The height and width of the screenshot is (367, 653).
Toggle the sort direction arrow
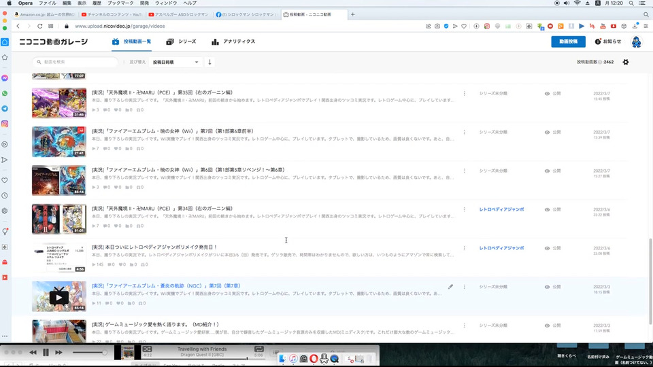pyautogui.click(x=210, y=62)
